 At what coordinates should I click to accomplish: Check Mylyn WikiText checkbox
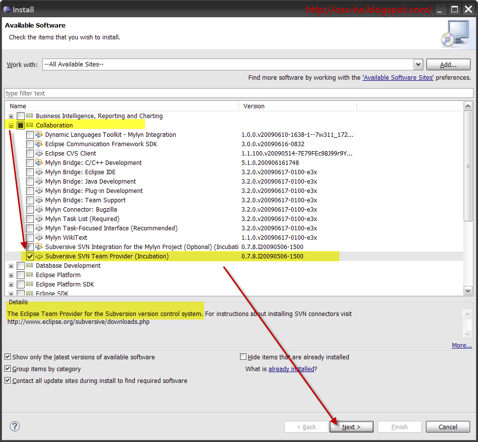click(x=30, y=238)
